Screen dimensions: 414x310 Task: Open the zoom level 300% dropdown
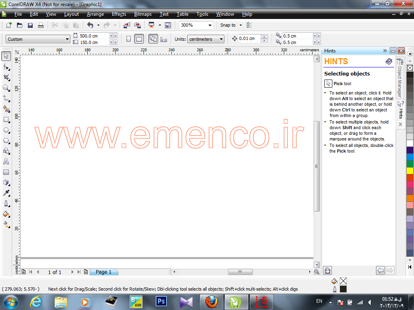(210, 25)
